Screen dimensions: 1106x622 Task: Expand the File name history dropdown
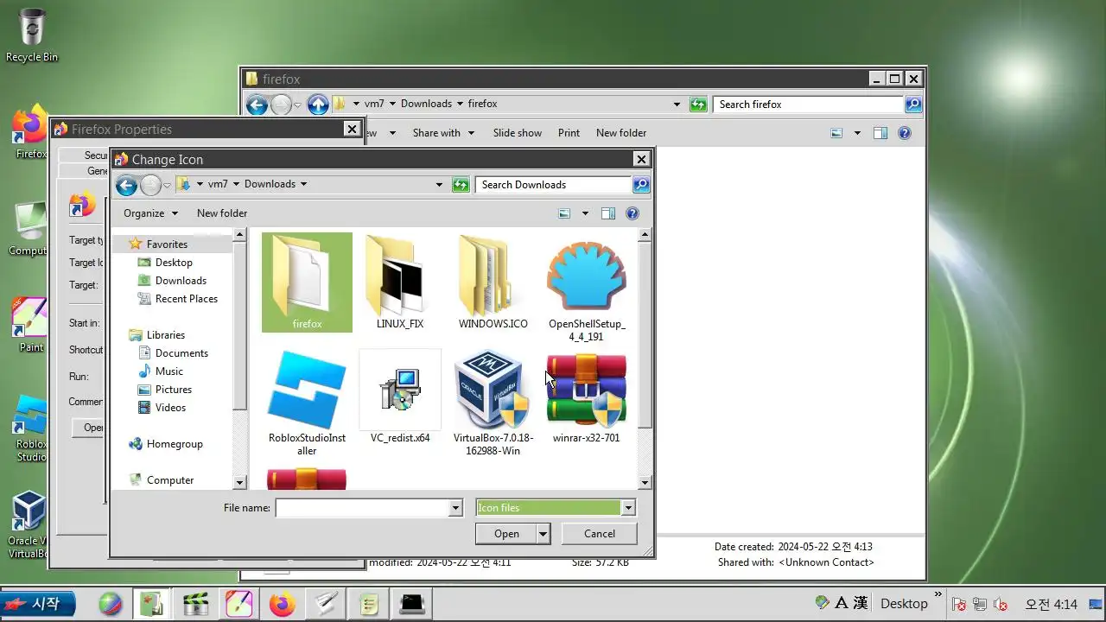tap(455, 508)
